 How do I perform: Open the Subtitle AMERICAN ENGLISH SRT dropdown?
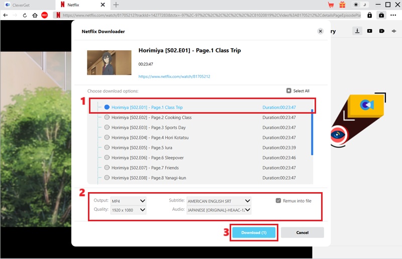click(219, 201)
